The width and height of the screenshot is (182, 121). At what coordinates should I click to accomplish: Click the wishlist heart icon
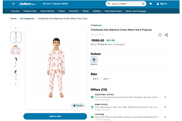[160, 35]
